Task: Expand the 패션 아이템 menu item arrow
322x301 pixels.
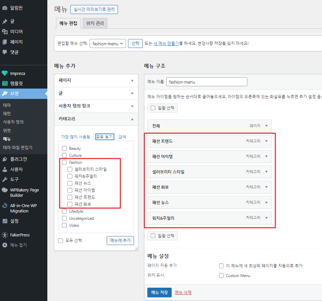Action: (266, 156)
